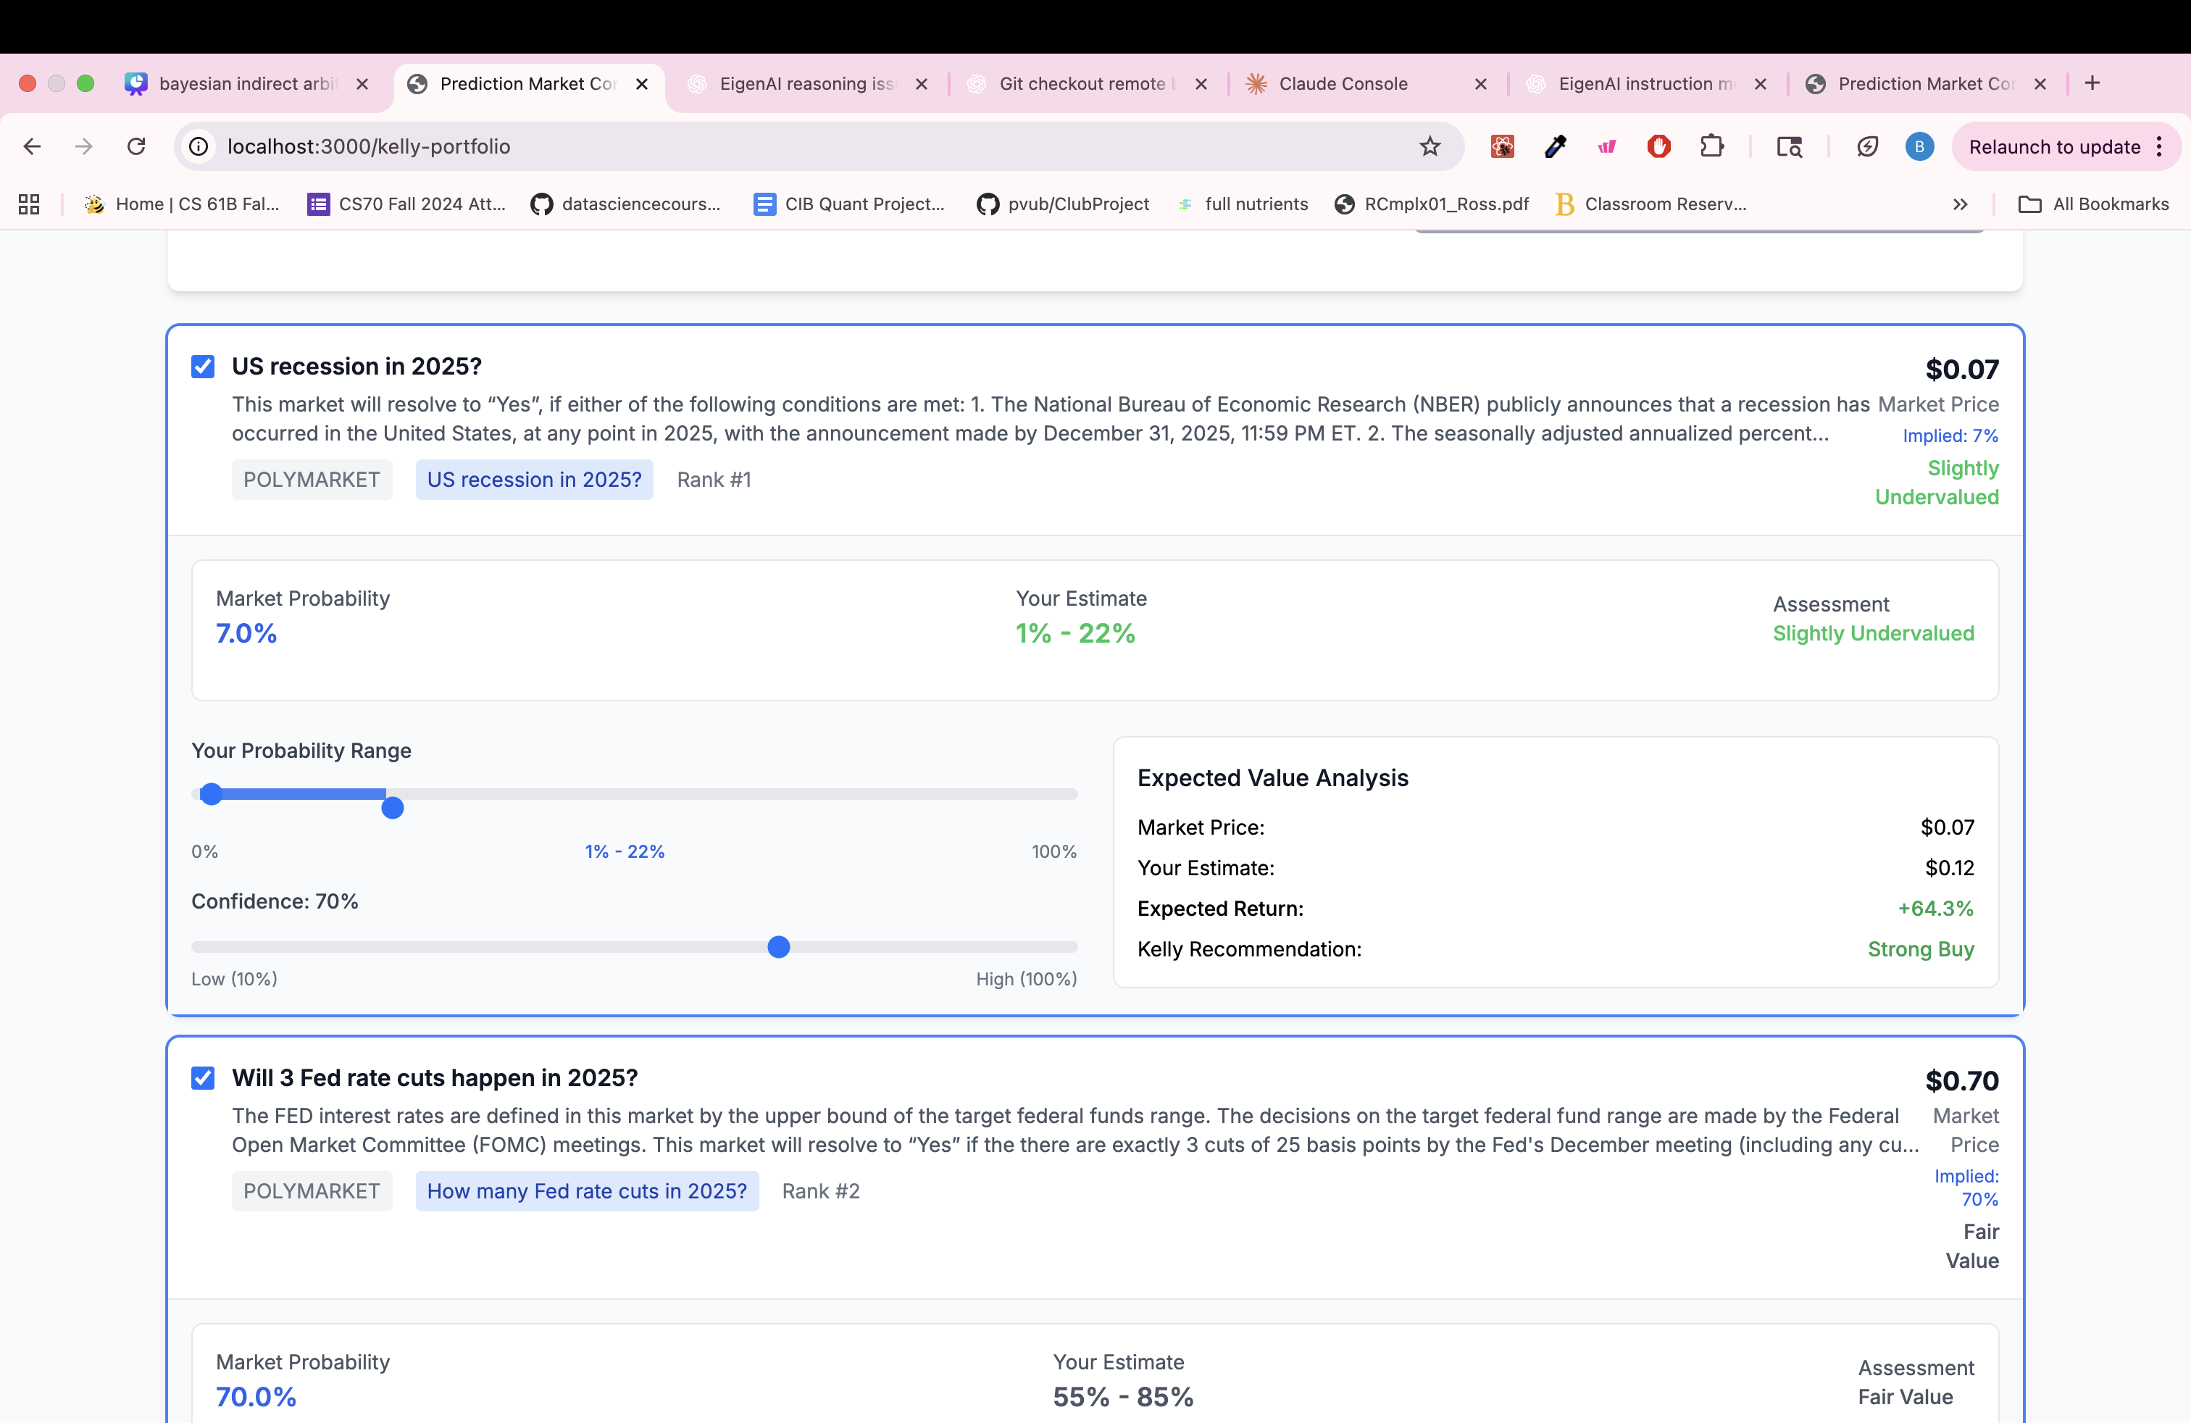Image resolution: width=2191 pixels, height=1423 pixels.
Task: Click the bookmark star icon
Action: tap(1429, 146)
